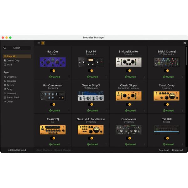This screenshot has width=188, height=188.
Task: Toggle Classic Multi Band Limiter switch
Action: (x=91, y=138)
